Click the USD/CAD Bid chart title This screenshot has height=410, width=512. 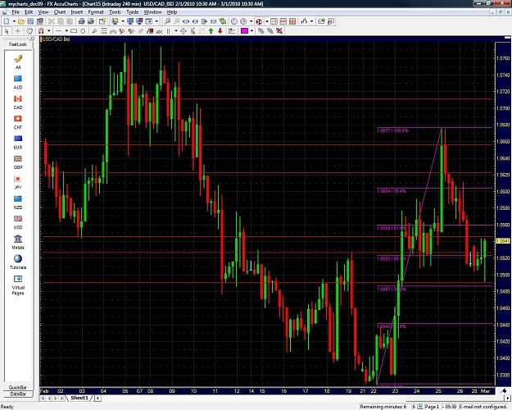pyautogui.click(x=56, y=39)
